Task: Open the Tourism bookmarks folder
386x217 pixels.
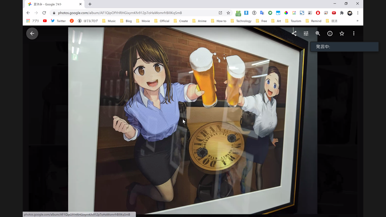Action: tap(293, 21)
